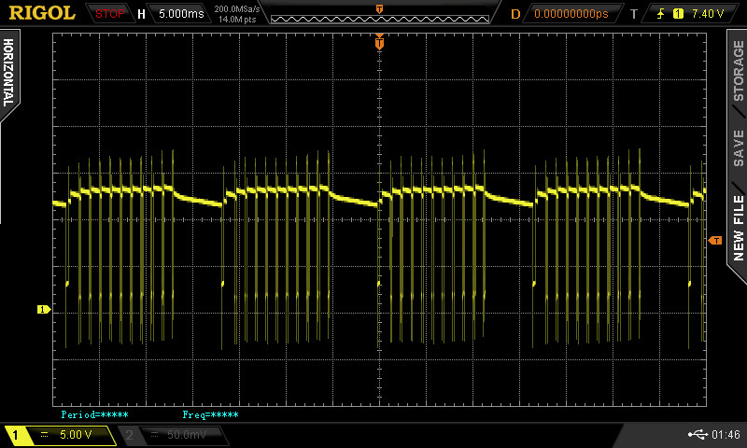The height and width of the screenshot is (448, 747).
Task: Expand the STORAGE side menu
Action: click(738, 71)
